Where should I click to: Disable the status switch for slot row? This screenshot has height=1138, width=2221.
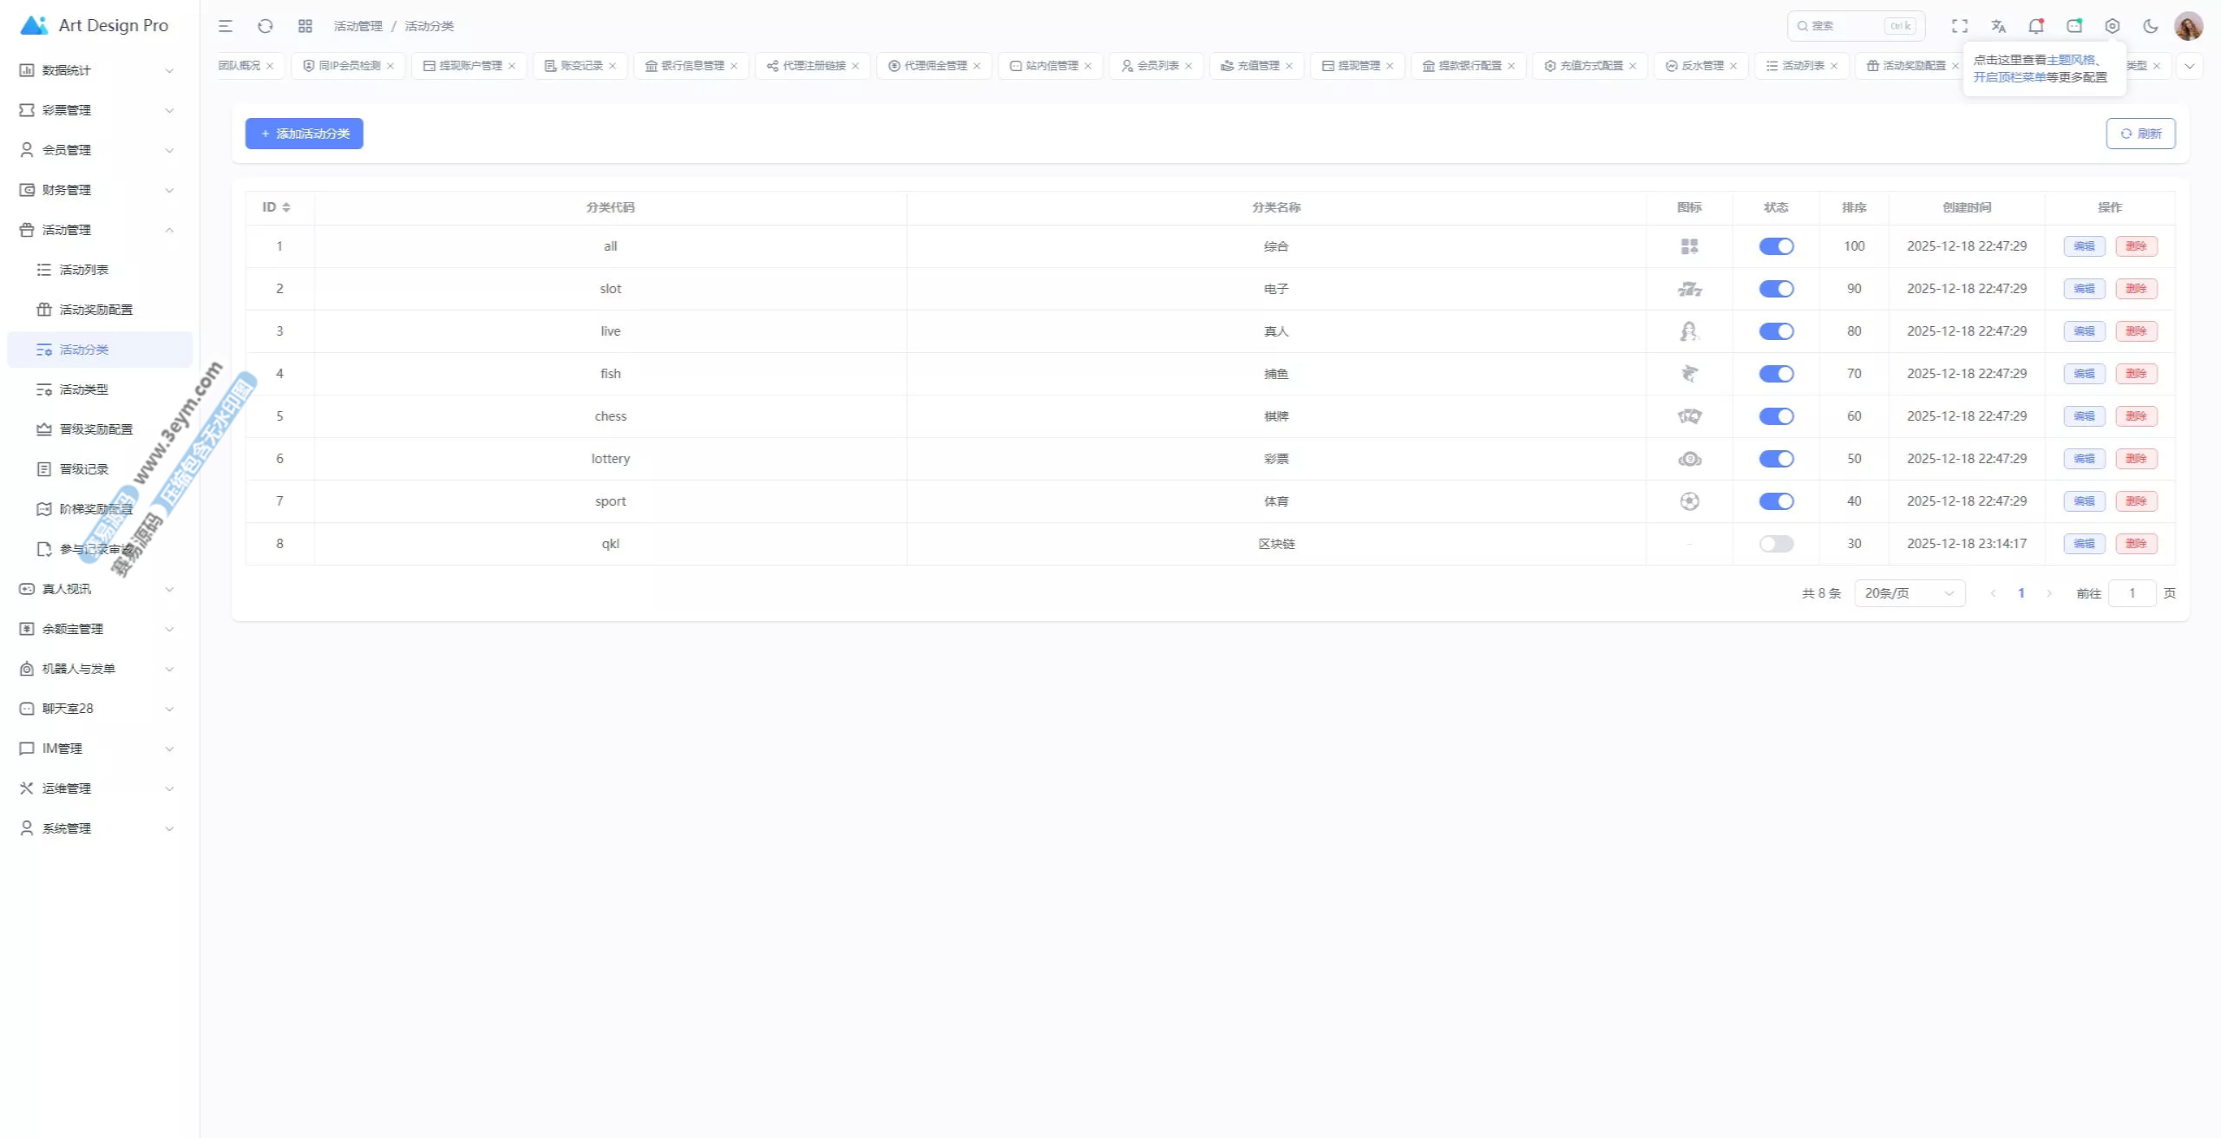point(1776,289)
